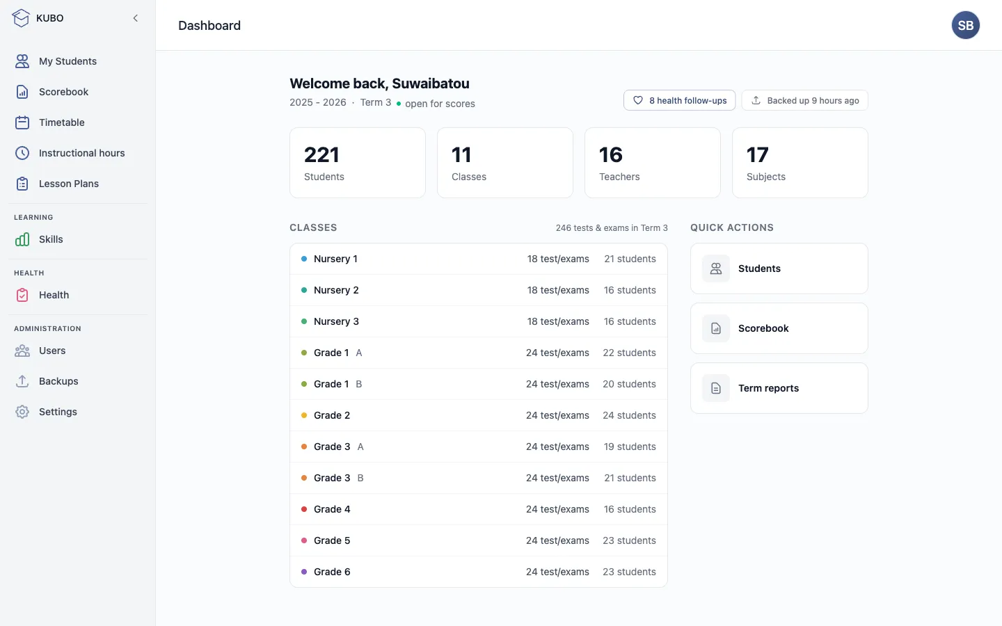Open the 17 Subjects stat card
This screenshot has width=1002, height=626.
point(800,163)
